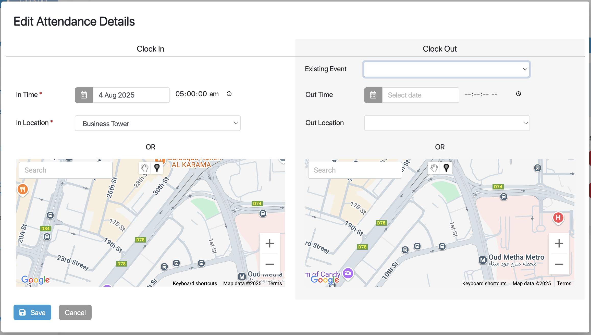Image resolution: width=591 pixels, height=335 pixels.
Task: Open the Out Location dropdown
Action: point(447,123)
